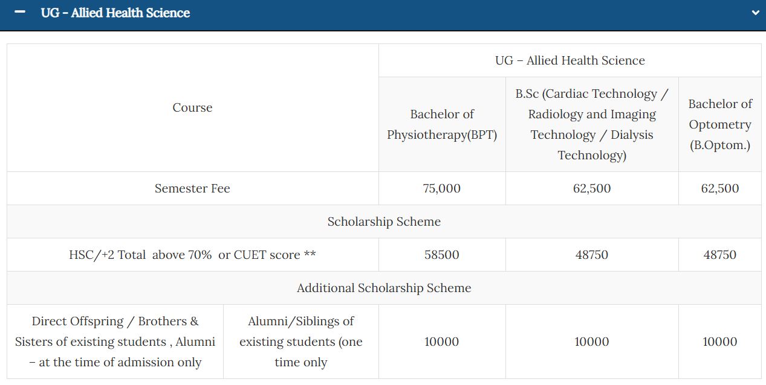Collapse section using the right chevron arrow
The height and width of the screenshot is (385, 766).
pyautogui.click(x=755, y=13)
